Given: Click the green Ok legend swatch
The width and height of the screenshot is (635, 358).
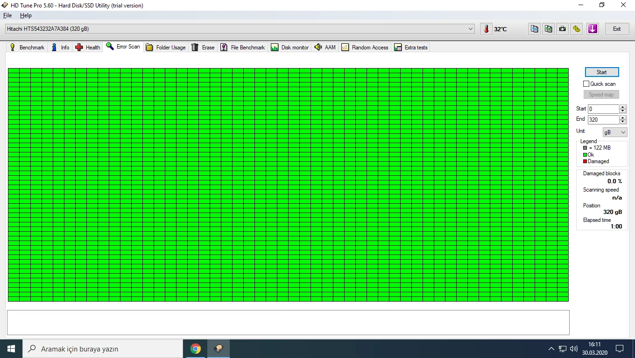Looking at the screenshot, I should (x=585, y=155).
